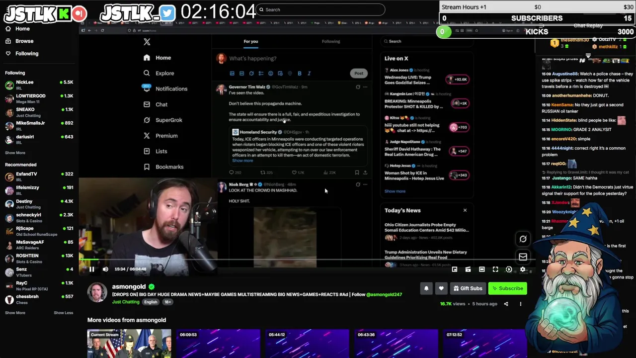Screen dimensions: 636x358
Task: Click the notification bell for asmongold
Action: (x=426, y=288)
